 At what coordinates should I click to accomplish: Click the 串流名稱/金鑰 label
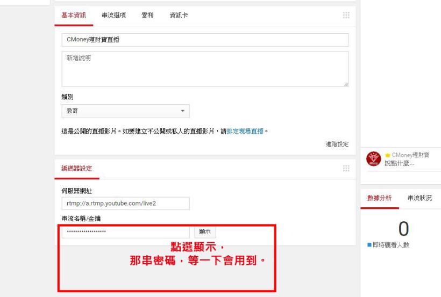[x=81, y=219]
